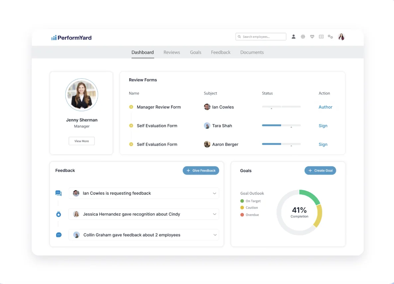Click Jessica Hernandez avatar in Feedback list
The height and width of the screenshot is (284, 394).
tap(76, 214)
